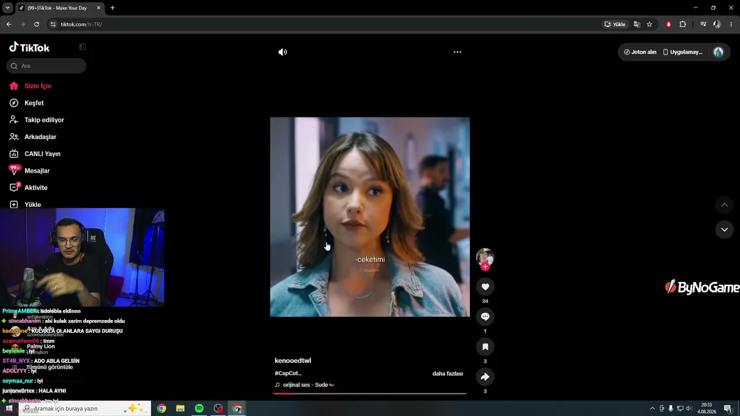
Task: Open the video comments
Action: click(485, 317)
